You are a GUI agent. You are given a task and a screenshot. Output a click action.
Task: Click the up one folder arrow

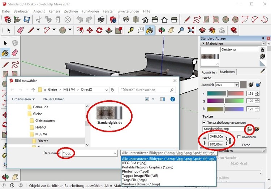pos(33,90)
